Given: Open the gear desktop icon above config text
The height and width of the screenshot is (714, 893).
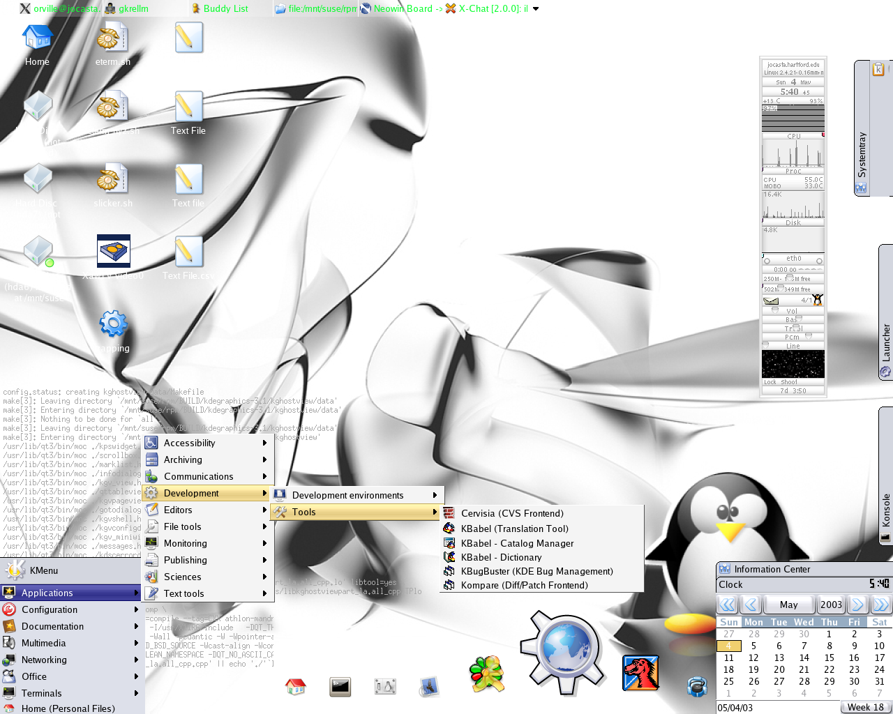Looking at the screenshot, I should click(x=114, y=324).
